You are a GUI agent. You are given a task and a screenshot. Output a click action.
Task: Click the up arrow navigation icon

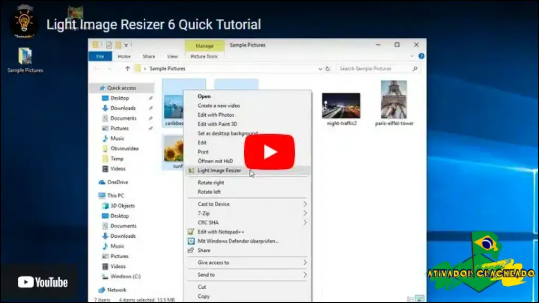(x=127, y=69)
